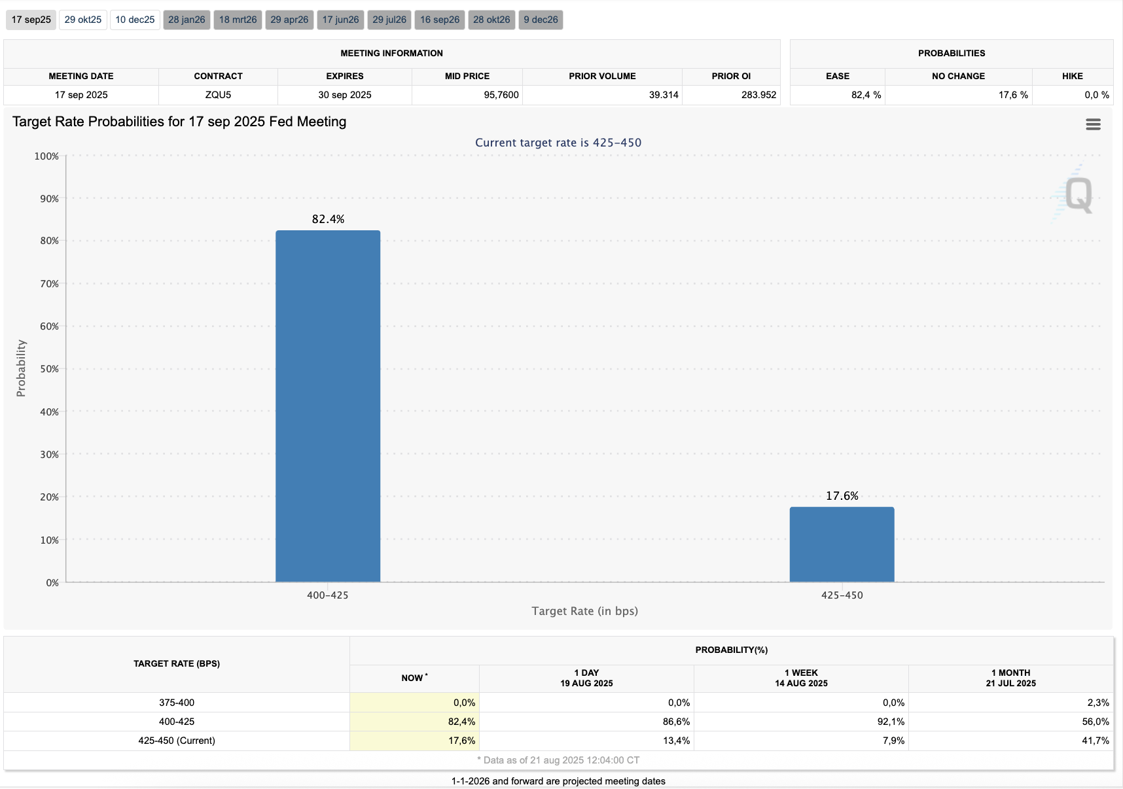
Task: Go to the 18 mrt26 meeting tab
Action: coord(238,20)
